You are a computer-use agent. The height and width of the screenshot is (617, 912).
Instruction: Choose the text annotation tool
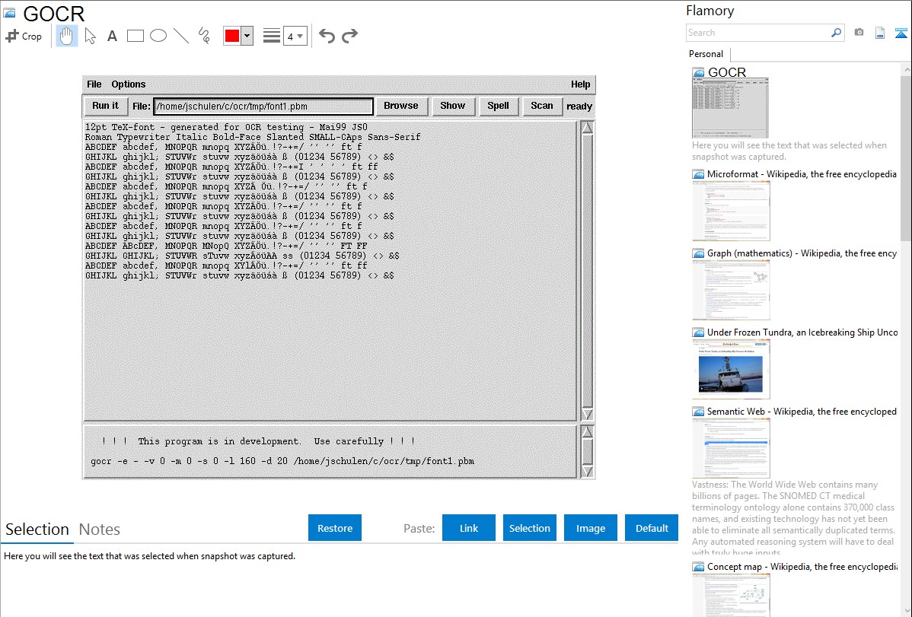pos(112,36)
